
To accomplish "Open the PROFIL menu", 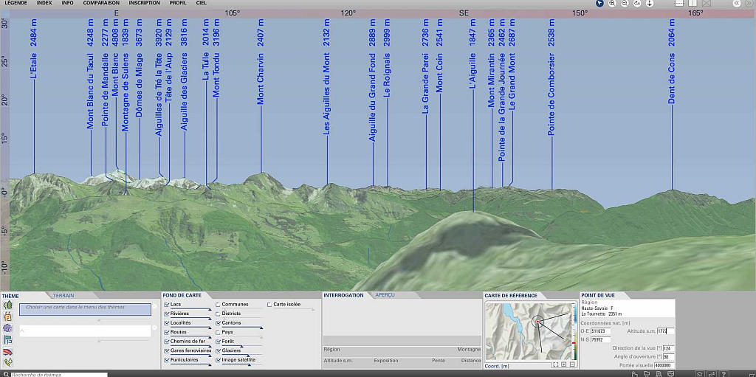I will 178,3.
